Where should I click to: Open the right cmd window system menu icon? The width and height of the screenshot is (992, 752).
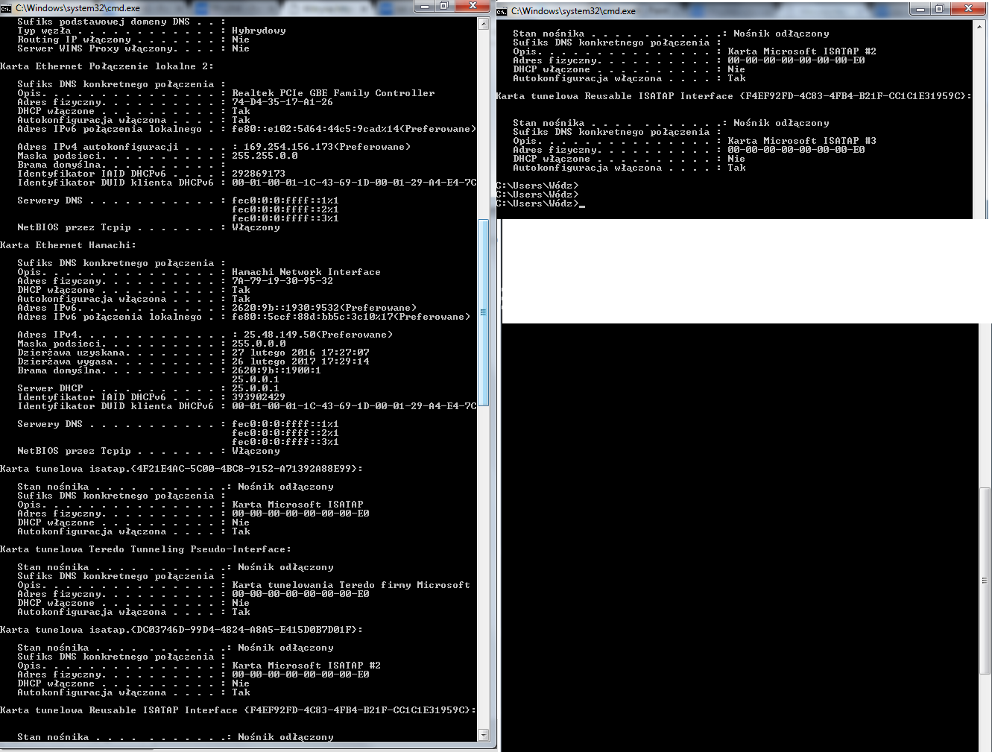502,11
